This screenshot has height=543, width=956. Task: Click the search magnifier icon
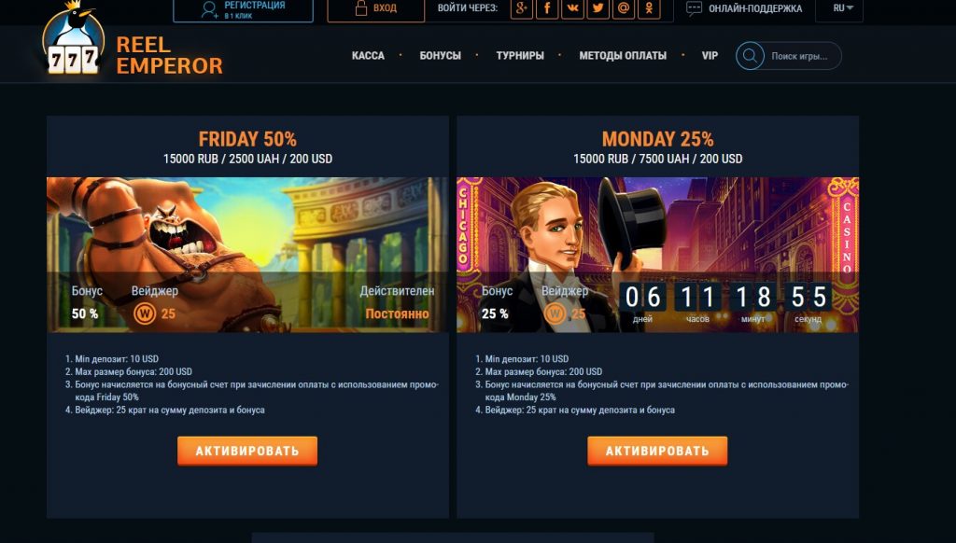pos(750,56)
